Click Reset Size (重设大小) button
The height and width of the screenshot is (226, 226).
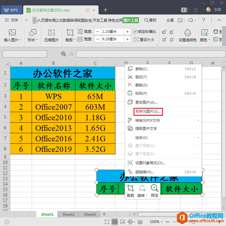[x=144, y=39]
